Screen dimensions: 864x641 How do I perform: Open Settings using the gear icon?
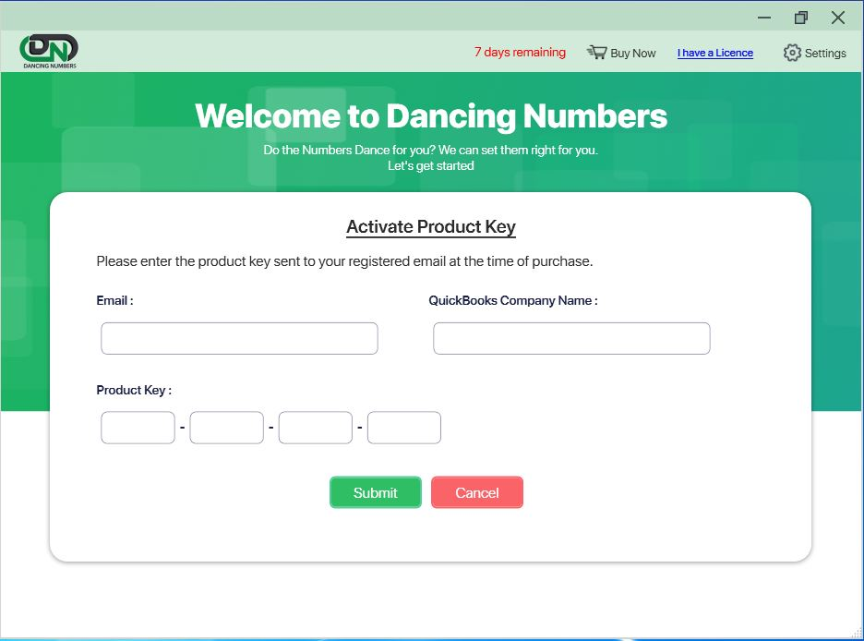(791, 53)
